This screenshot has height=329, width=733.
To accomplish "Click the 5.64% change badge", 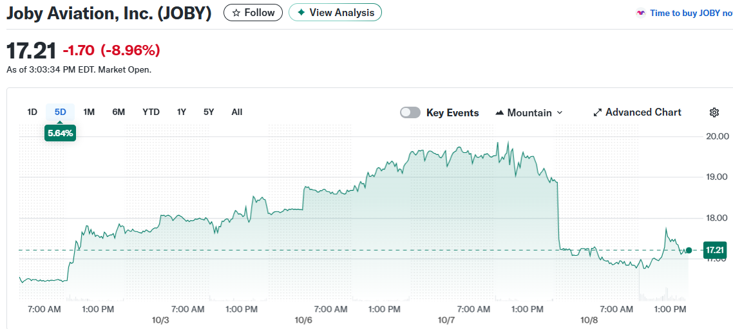I will point(60,134).
